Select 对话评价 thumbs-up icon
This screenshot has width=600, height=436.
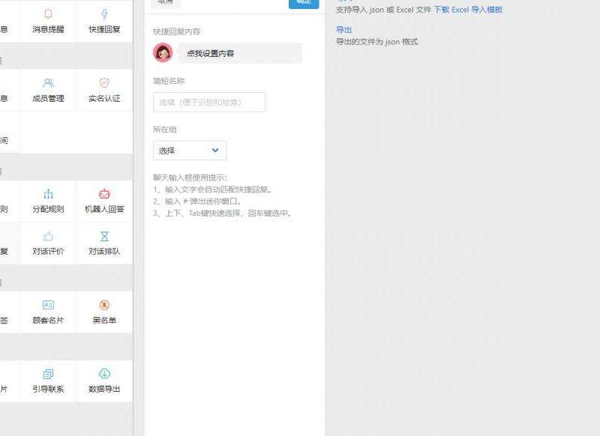(x=48, y=236)
